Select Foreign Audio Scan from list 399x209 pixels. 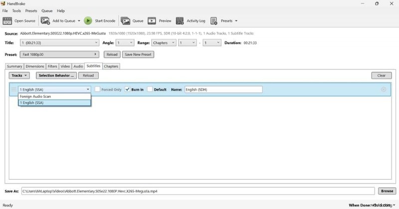pyautogui.click(x=54, y=96)
